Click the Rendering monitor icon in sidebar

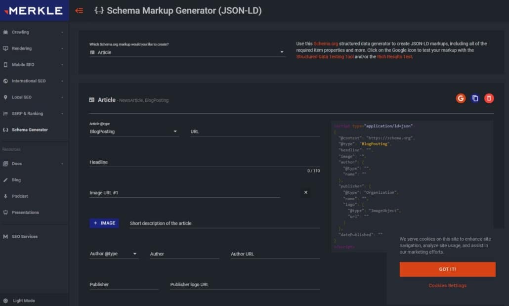(x=5, y=48)
